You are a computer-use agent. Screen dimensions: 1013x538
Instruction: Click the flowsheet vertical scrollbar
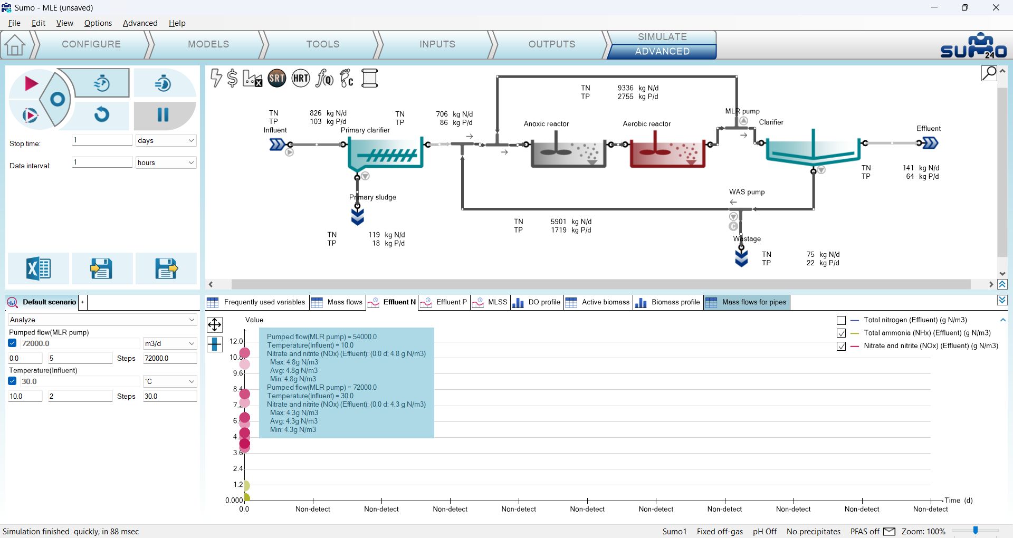(x=1002, y=172)
